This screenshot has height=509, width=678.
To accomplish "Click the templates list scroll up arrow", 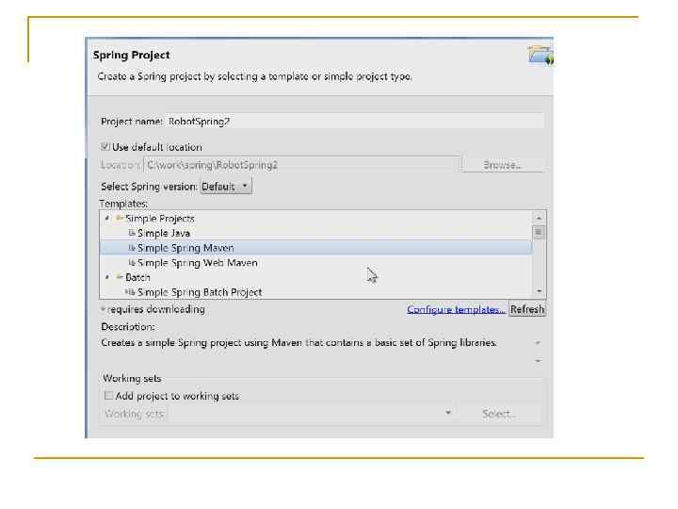I will 539,218.
